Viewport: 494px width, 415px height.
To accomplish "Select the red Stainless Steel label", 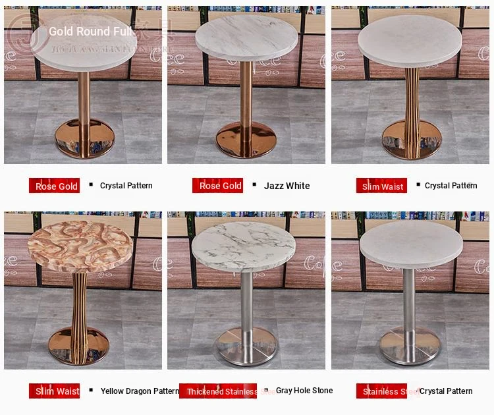I will [381, 391].
